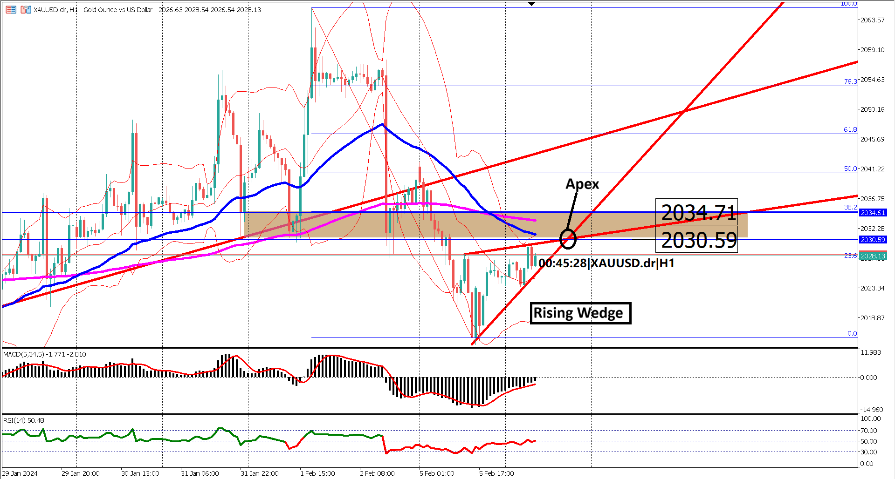This screenshot has width=895, height=479.
Task: Click the RSI(14) 50.48 indicator label
Action: pyautogui.click(x=22, y=420)
